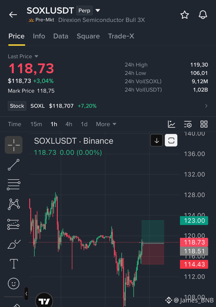Click the large 118,73 last price
Viewport: 216px width, 307px height.
click(31, 69)
